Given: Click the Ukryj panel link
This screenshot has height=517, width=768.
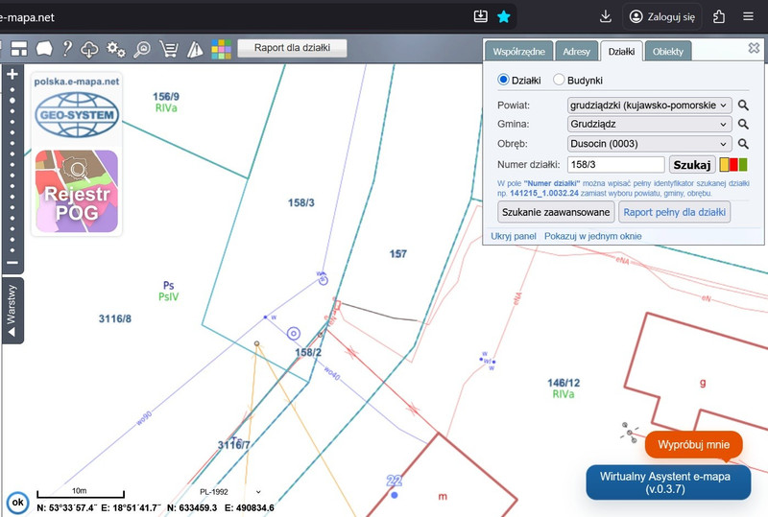Looking at the screenshot, I should pyautogui.click(x=514, y=236).
